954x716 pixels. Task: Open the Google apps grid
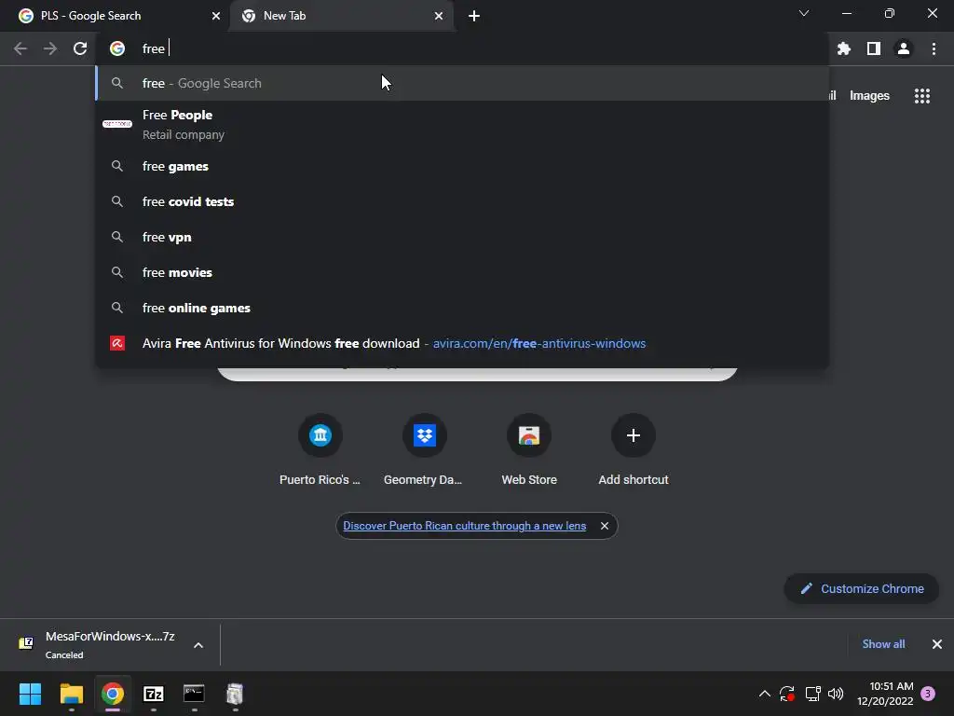coord(921,96)
